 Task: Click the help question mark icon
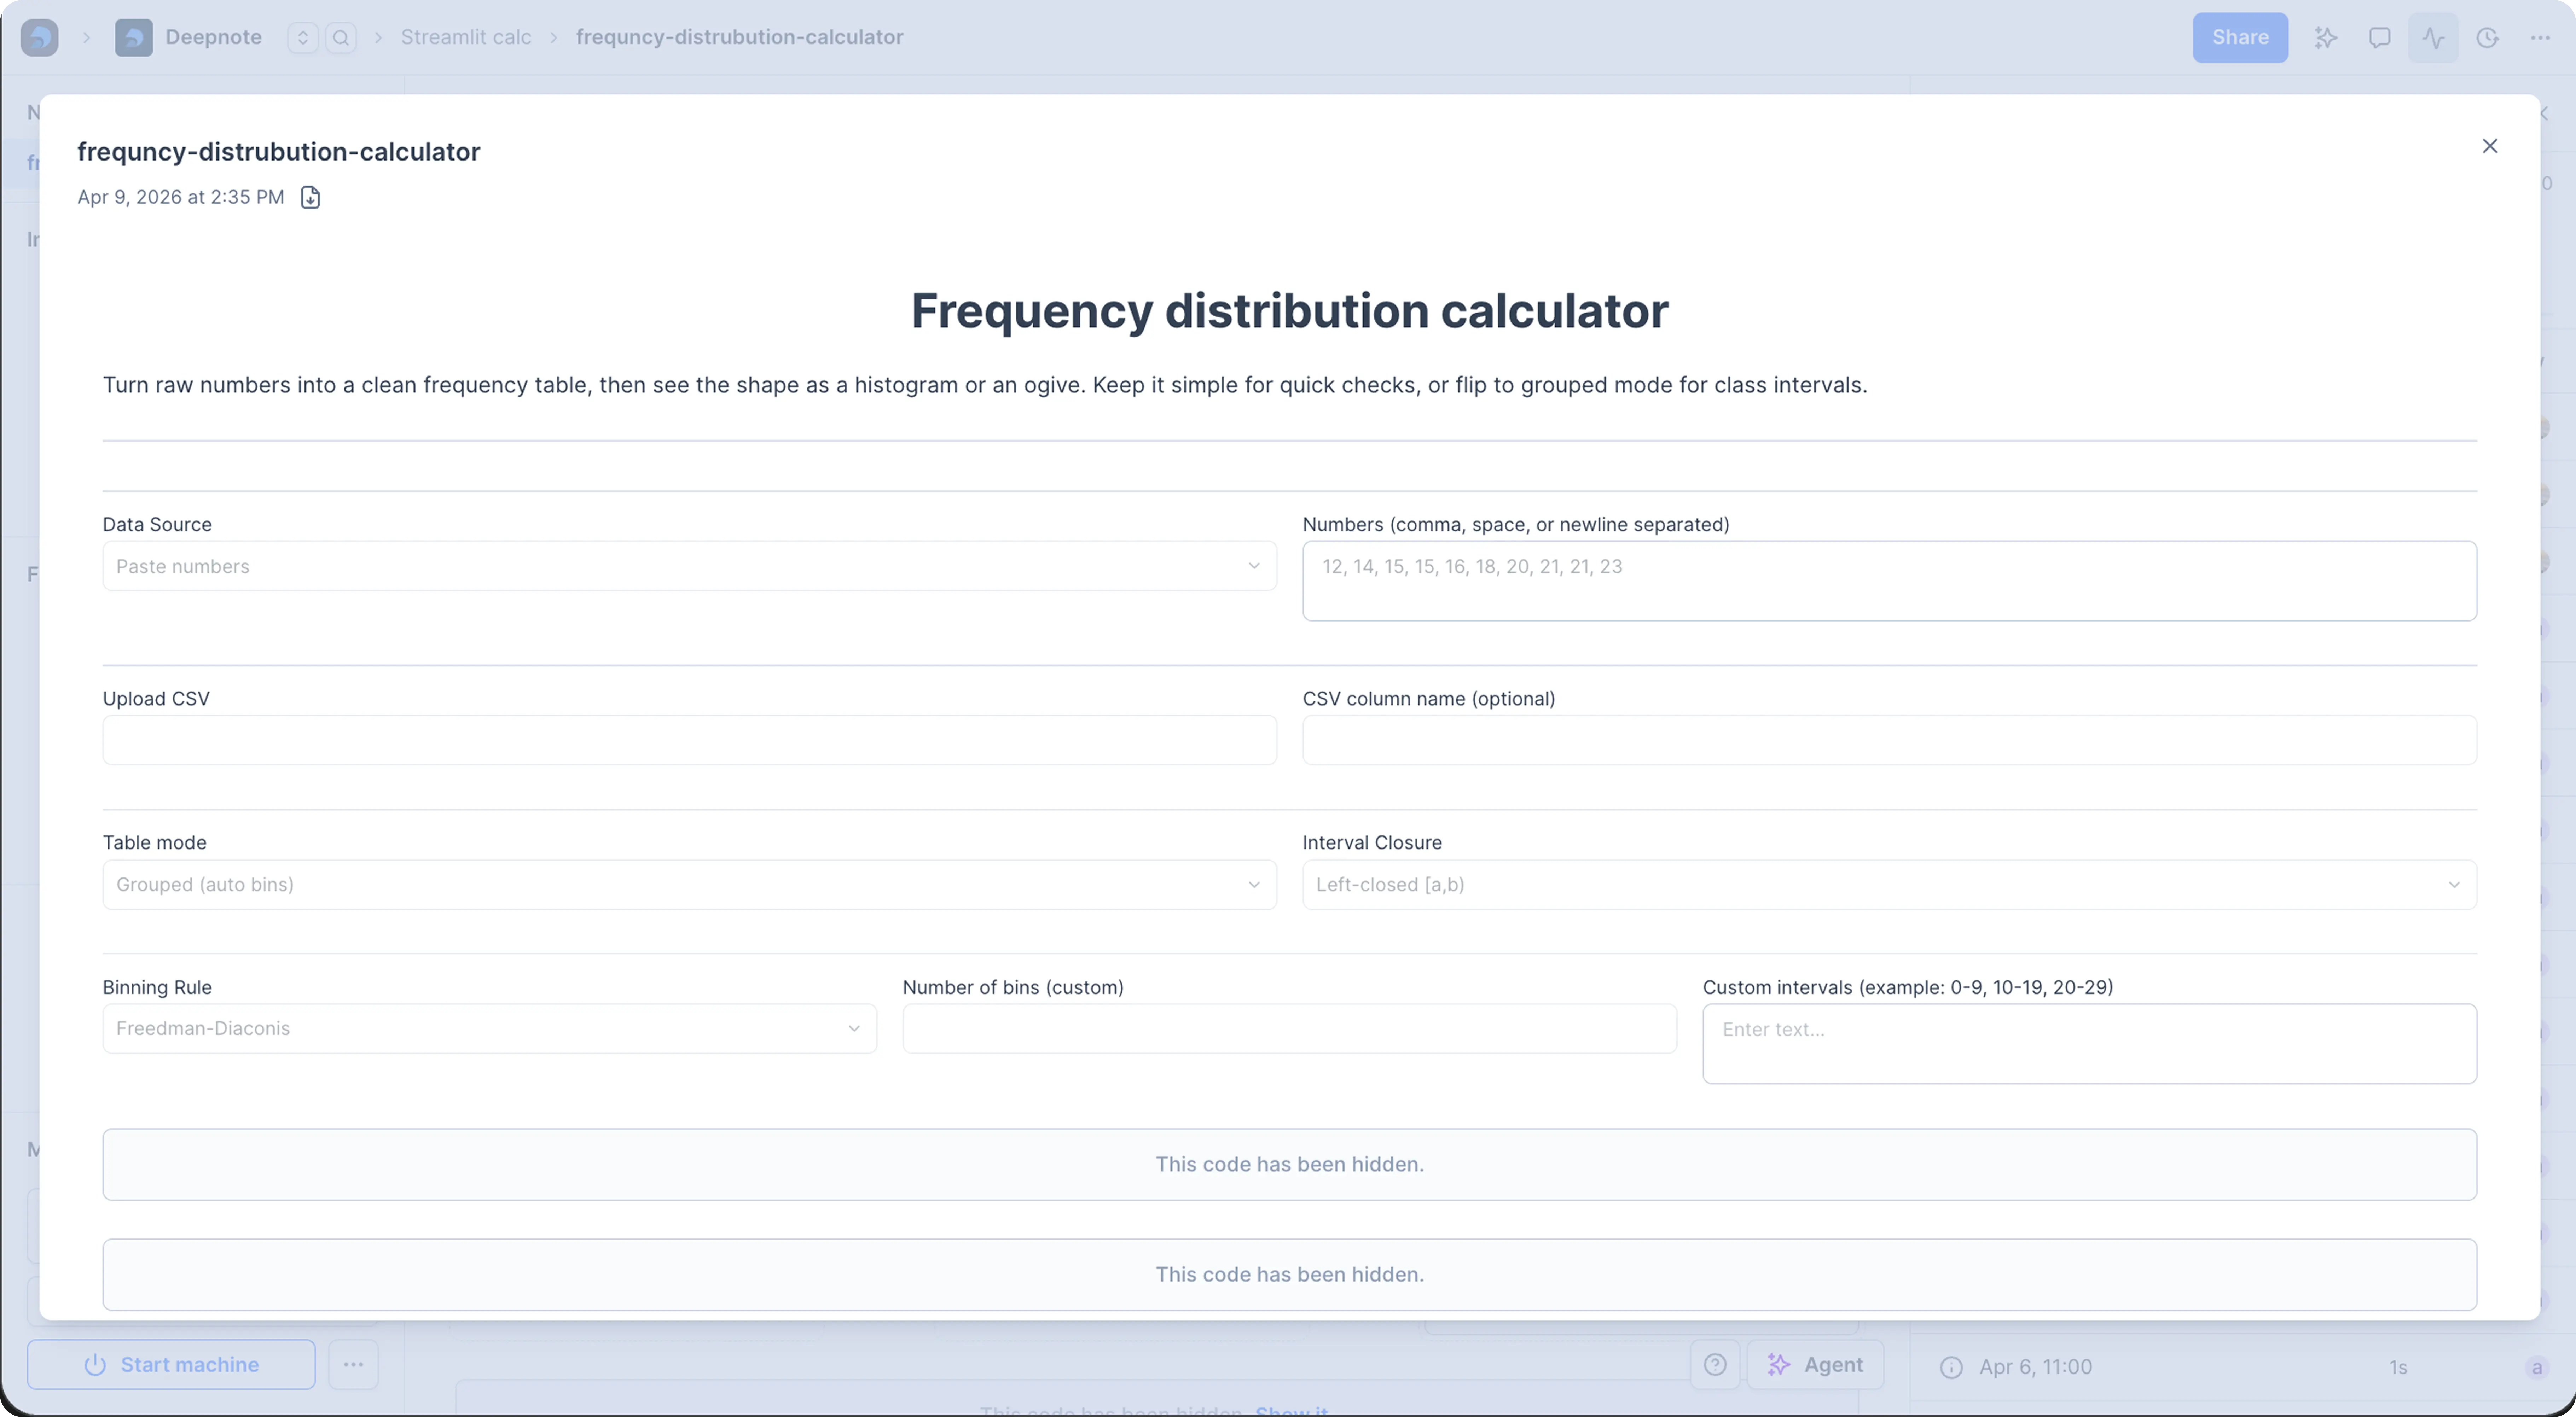point(1715,1365)
